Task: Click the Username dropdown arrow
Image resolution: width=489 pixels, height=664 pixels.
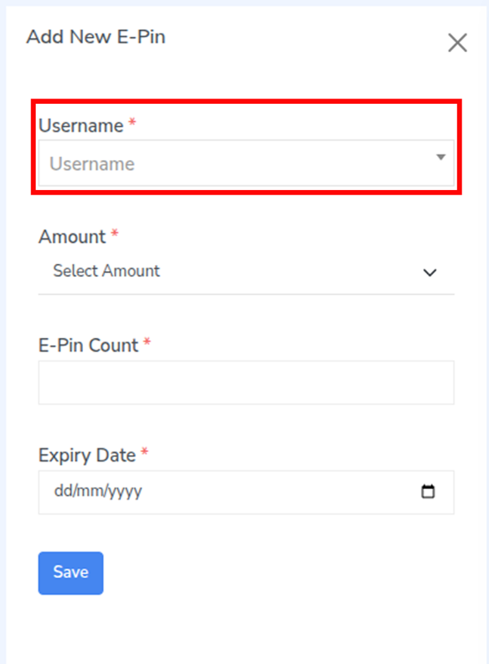Action: tap(440, 158)
